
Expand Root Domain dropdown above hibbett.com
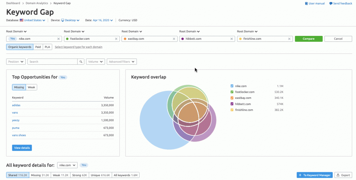click(189, 32)
